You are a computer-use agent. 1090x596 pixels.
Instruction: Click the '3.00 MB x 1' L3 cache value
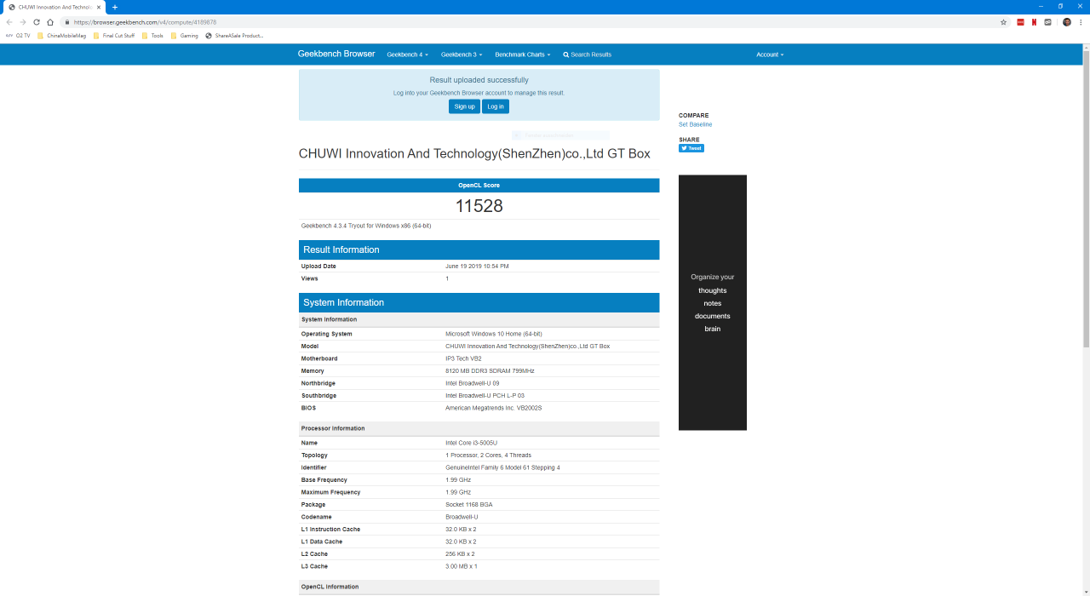coord(461,566)
